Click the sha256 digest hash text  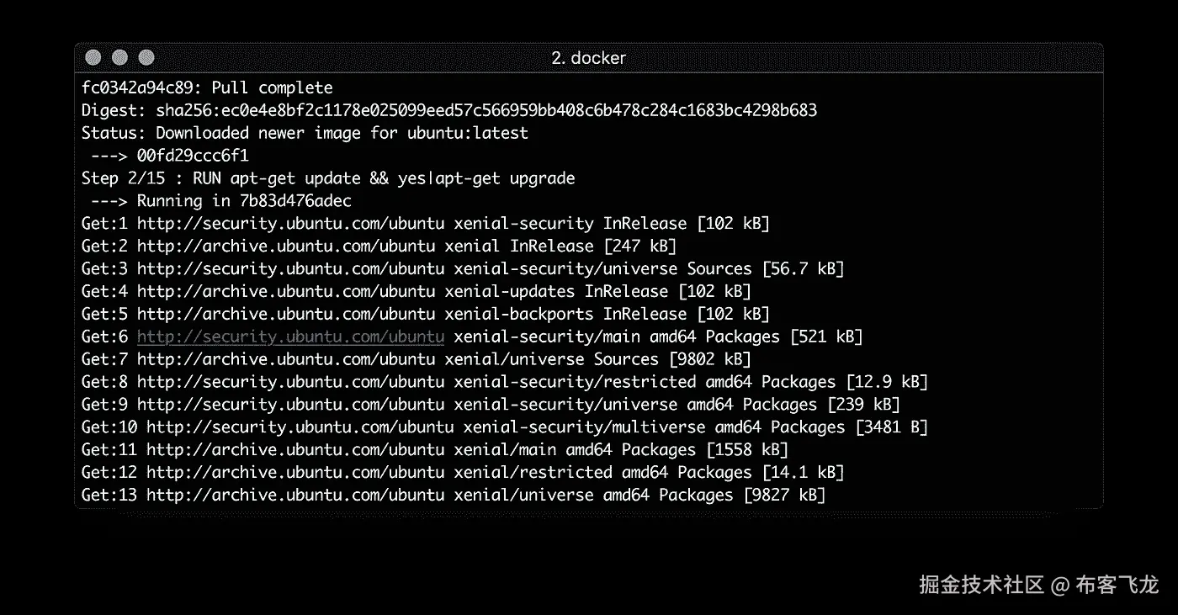click(x=486, y=111)
